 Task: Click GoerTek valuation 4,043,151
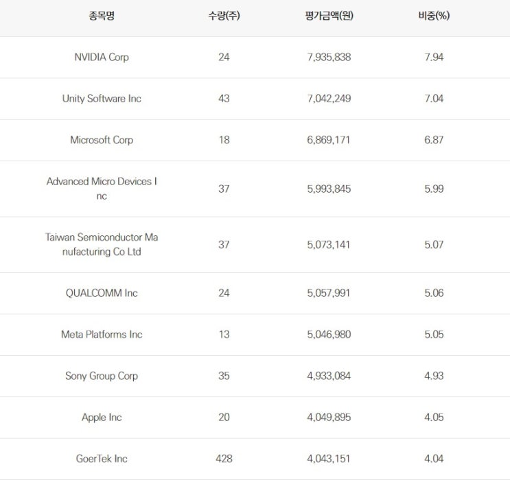click(329, 459)
